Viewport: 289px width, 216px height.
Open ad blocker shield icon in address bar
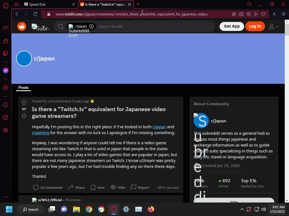[248, 14]
